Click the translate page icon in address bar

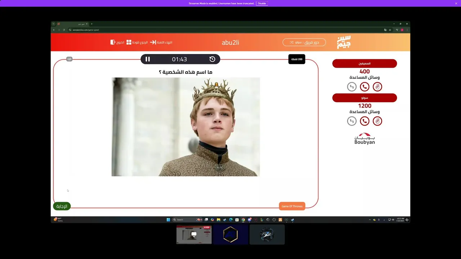click(x=385, y=30)
